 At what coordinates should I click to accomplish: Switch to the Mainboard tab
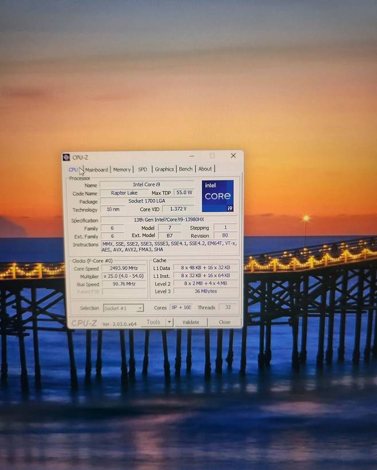97,169
